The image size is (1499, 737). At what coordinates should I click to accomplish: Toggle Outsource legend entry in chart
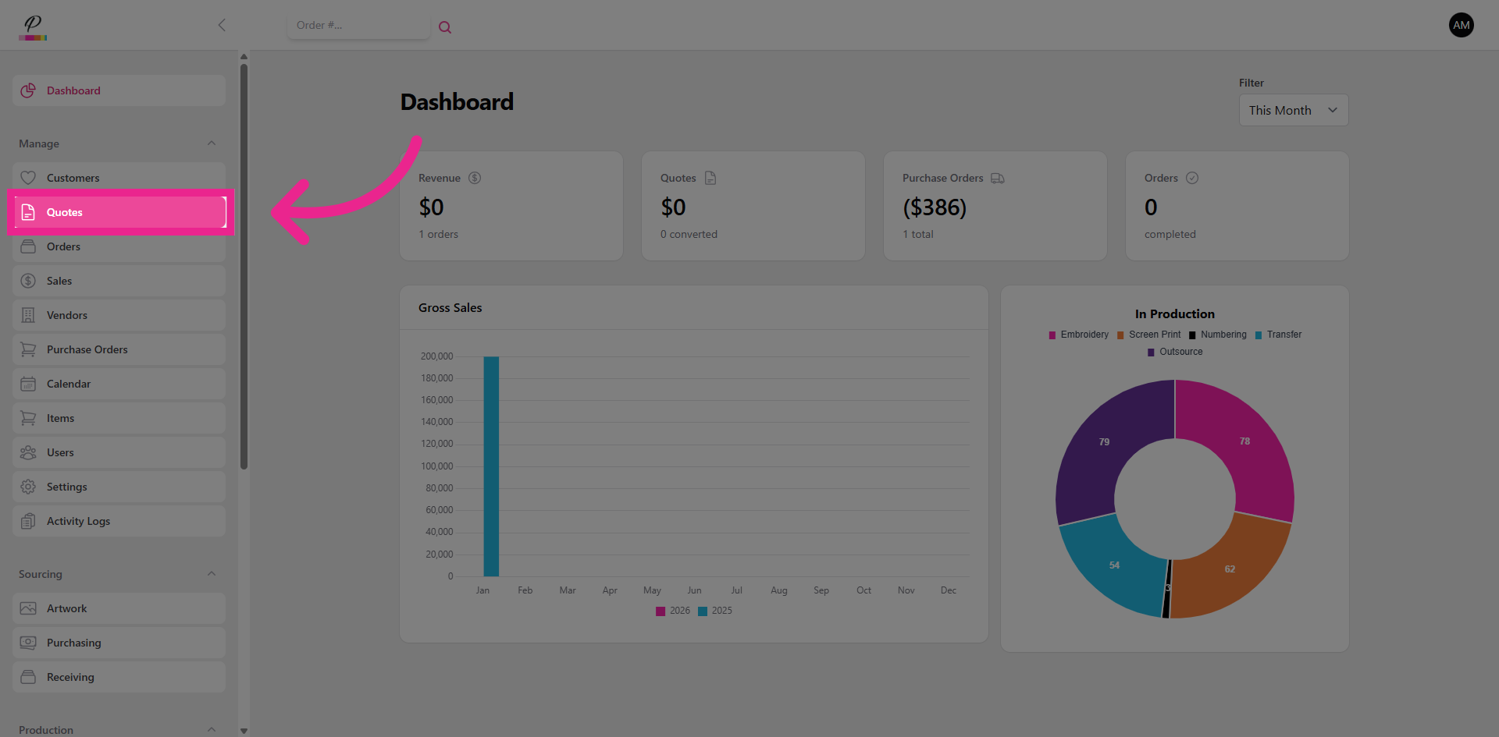tap(1175, 352)
